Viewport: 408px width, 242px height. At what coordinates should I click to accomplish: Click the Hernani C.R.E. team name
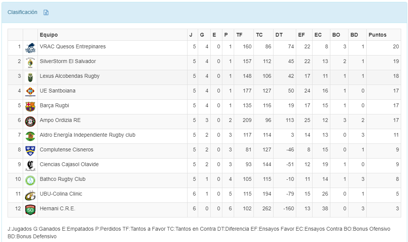[58, 209]
